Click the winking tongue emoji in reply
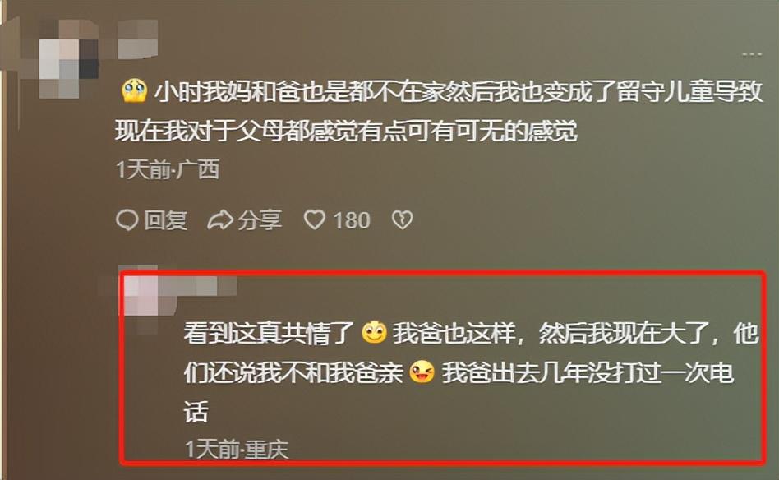 click(422, 372)
